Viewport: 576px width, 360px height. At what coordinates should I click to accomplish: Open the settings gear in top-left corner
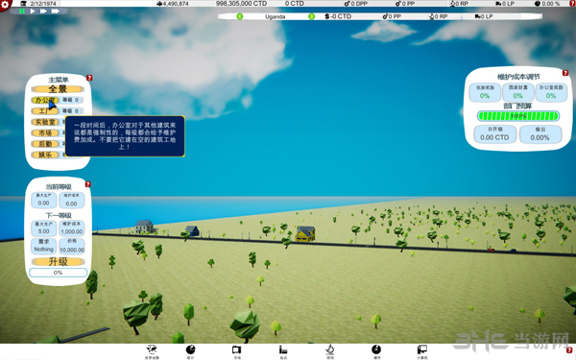coord(5,5)
